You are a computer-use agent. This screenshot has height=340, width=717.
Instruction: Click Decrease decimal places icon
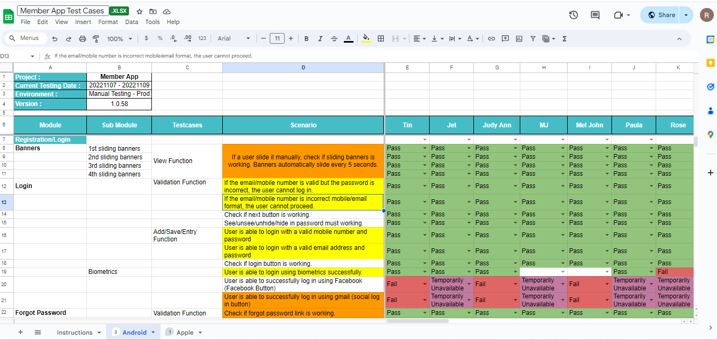coord(173,38)
